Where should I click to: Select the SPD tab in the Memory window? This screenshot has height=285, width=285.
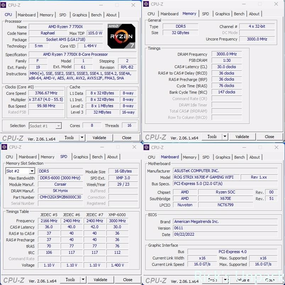(x=206, y=14)
